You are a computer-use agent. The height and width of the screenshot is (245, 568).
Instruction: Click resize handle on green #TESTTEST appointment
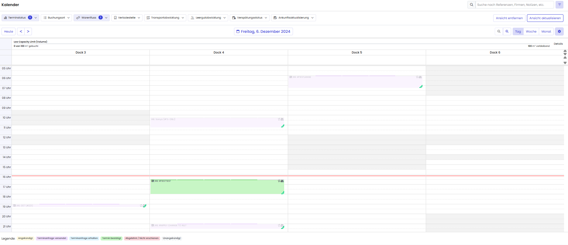(283, 193)
